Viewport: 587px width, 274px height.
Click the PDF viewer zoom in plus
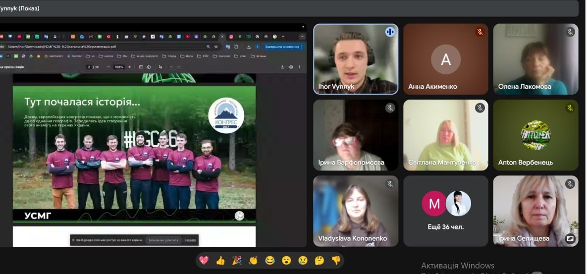130,67
